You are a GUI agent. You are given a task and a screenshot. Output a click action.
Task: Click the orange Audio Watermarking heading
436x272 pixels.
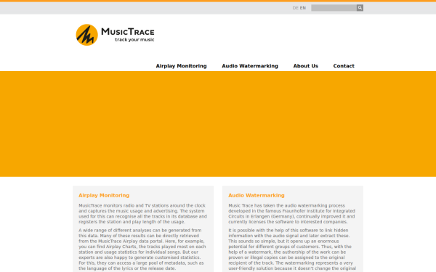click(x=257, y=195)
